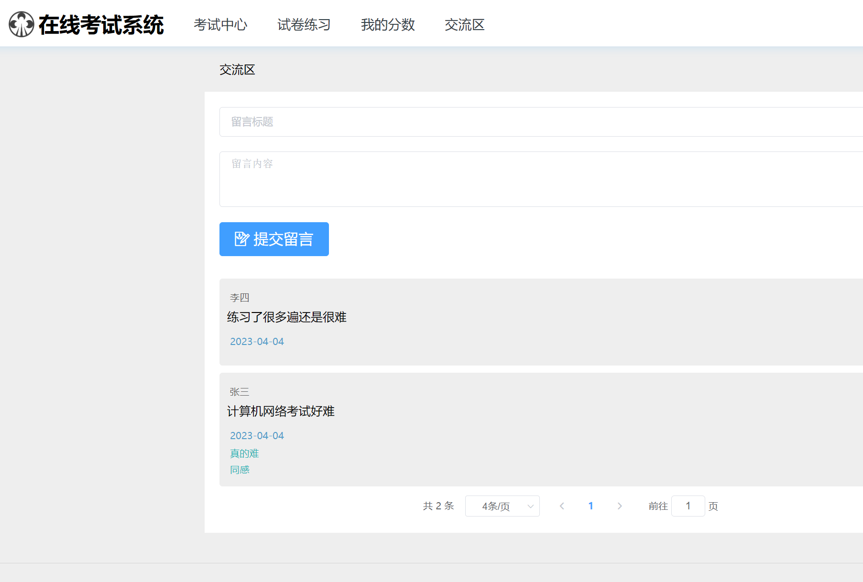Open message 练习了很多遍还是很难
863x582 pixels.
click(x=286, y=317)
